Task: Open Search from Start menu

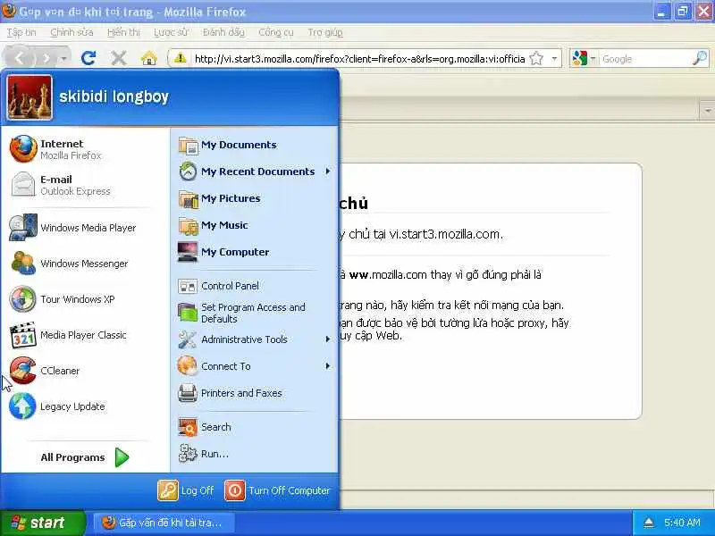Action: (254, 427)
